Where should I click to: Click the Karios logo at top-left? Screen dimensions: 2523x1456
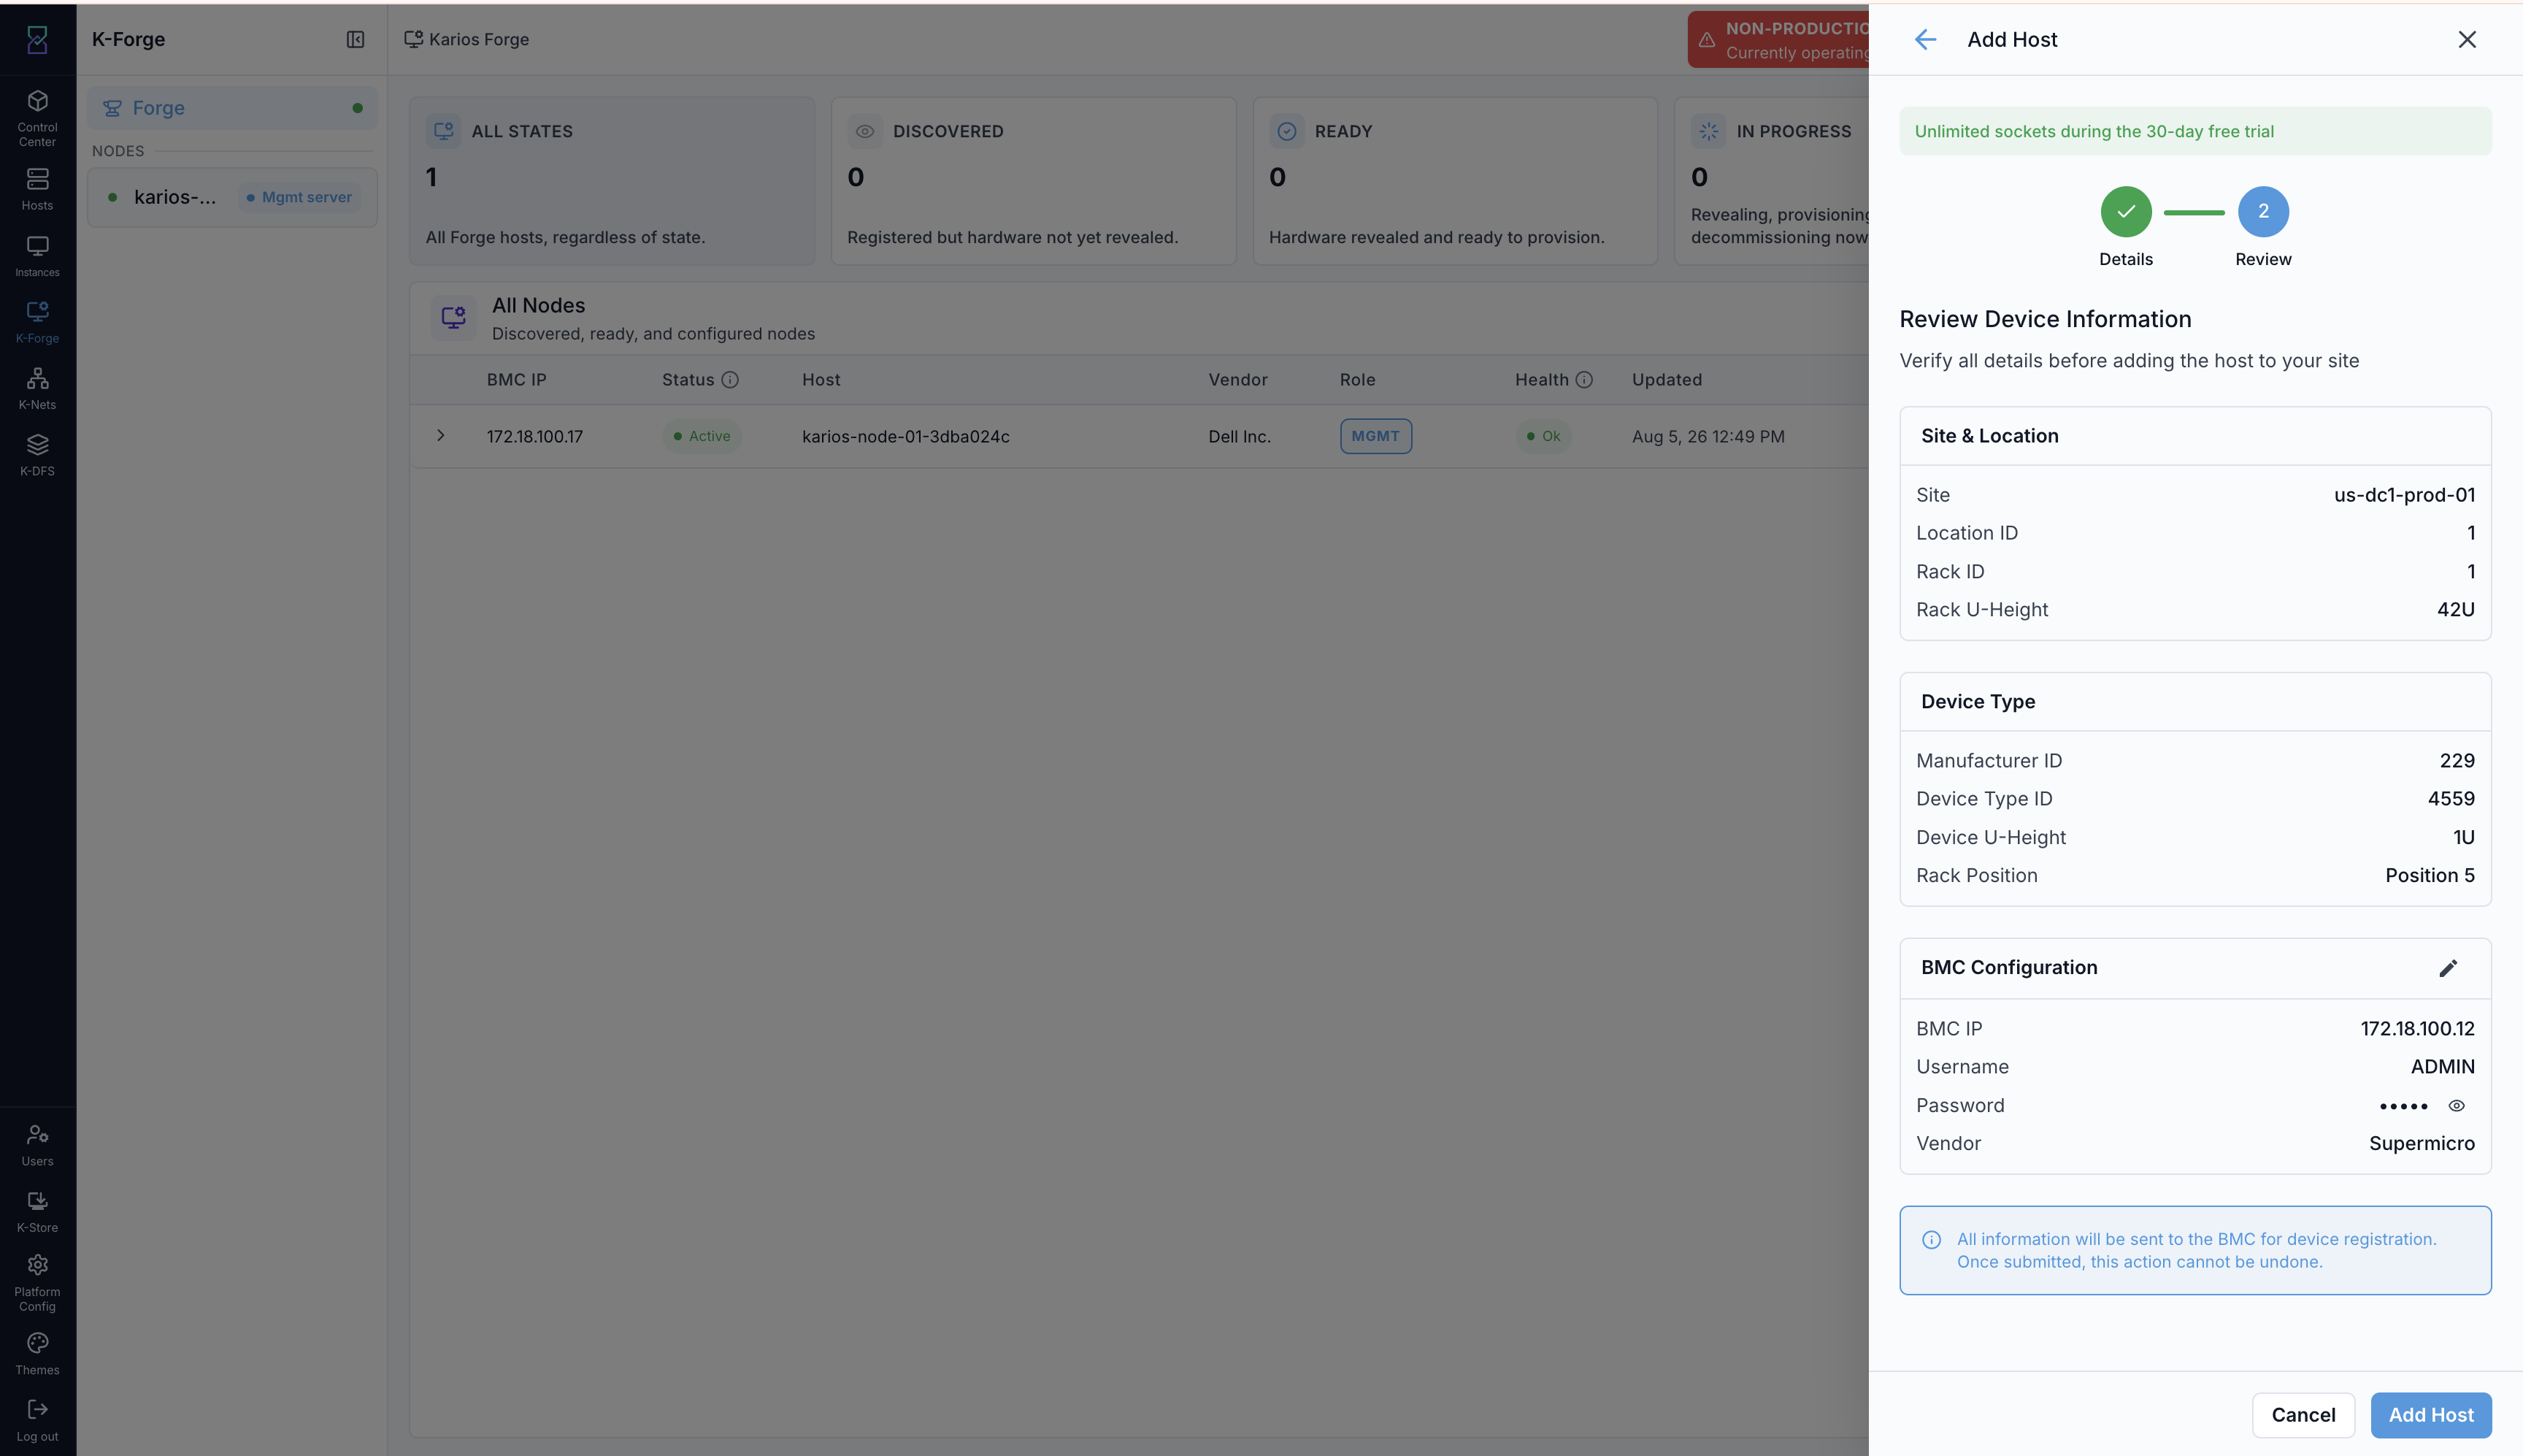pyautogui.click(x=37, y=39)
